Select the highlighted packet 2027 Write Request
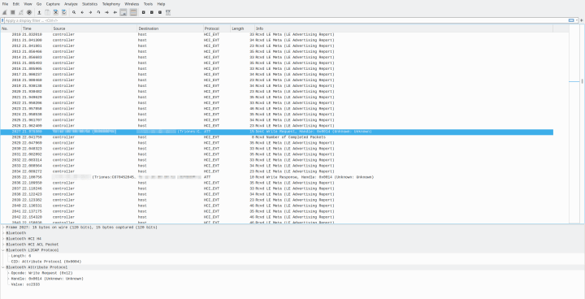585x299 pixels. [x=277, y=132]
